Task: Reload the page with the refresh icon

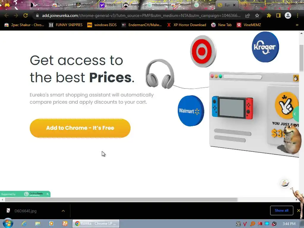Action: point(26,15)
